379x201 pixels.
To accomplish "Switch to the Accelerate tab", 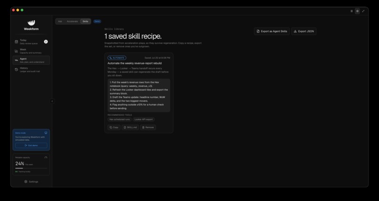I will pos(72,22).
